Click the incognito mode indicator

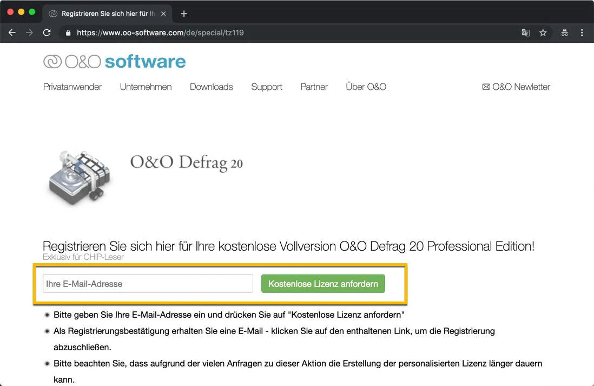click(x=564, y=32)
